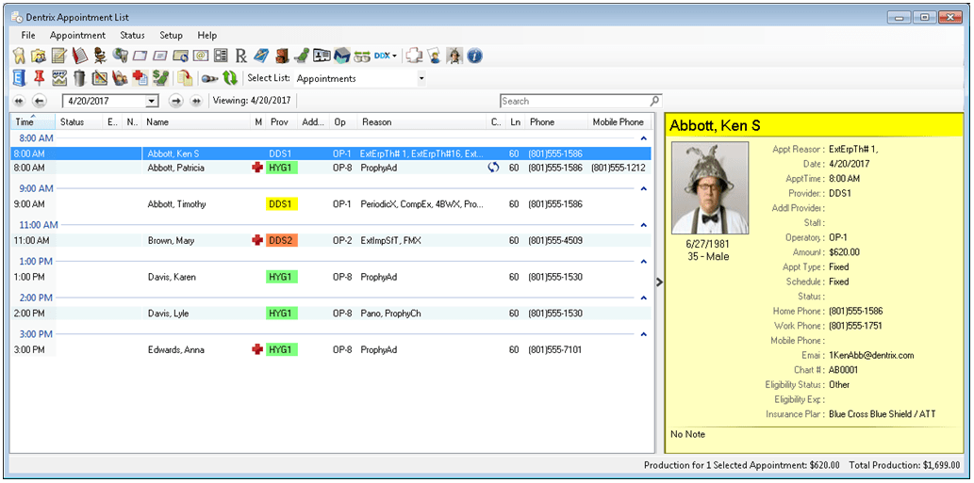Collapse the patient detail panel with the arrow
Screen dimensions: 974x483
pyautogui.click(x=660, y=282)
